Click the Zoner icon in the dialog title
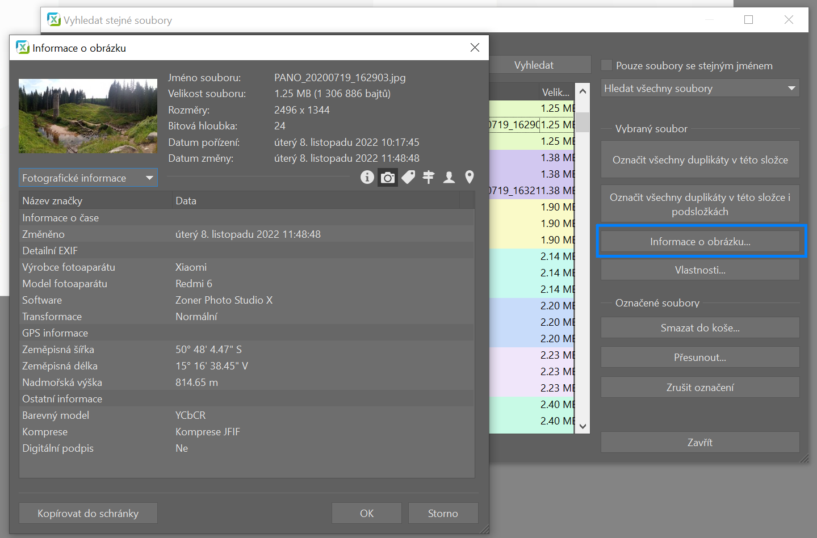The height and width of the screenshot is (538, 817). [23, 48]
